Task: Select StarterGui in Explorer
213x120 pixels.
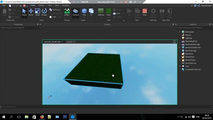Action: click(189, 54)
